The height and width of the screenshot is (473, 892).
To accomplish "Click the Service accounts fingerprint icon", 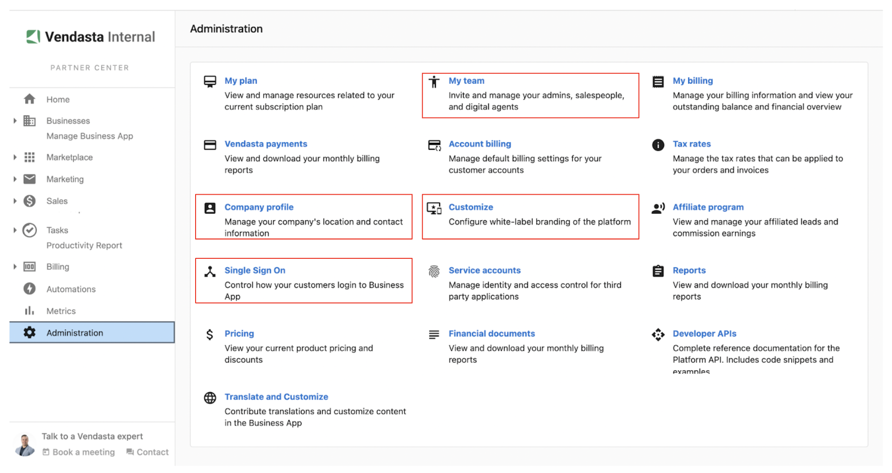I will tap(434, 271).
